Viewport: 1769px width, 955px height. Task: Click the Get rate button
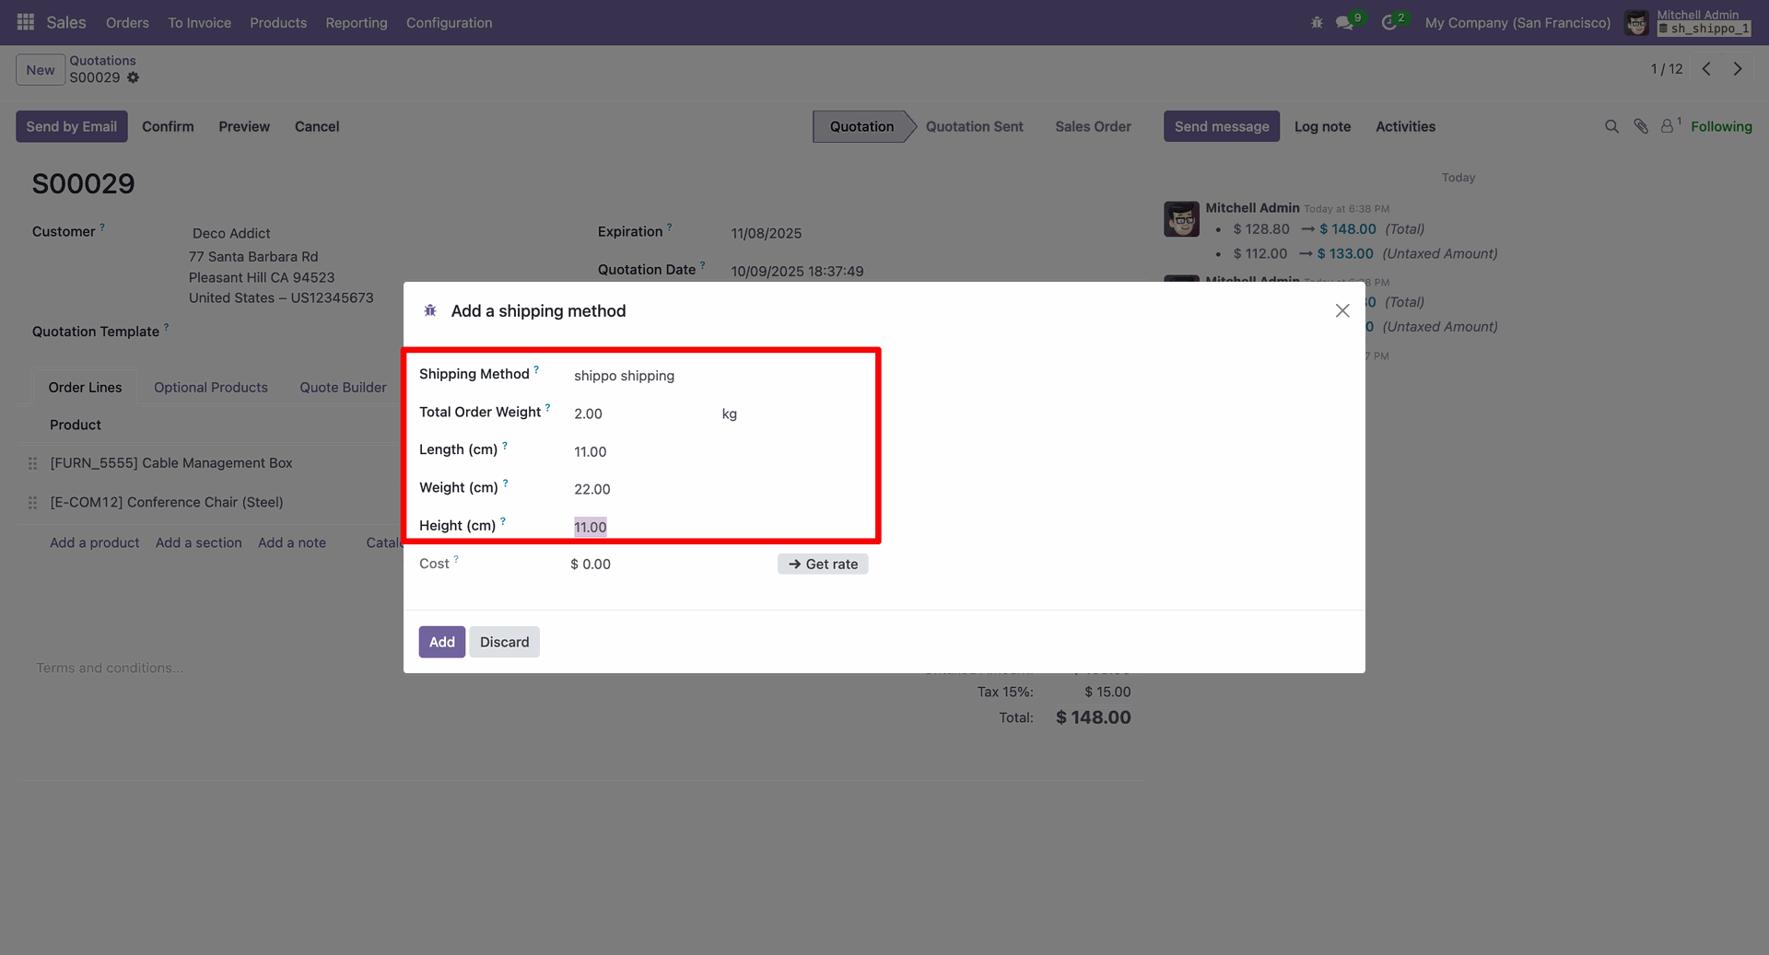tap(823, 564)
